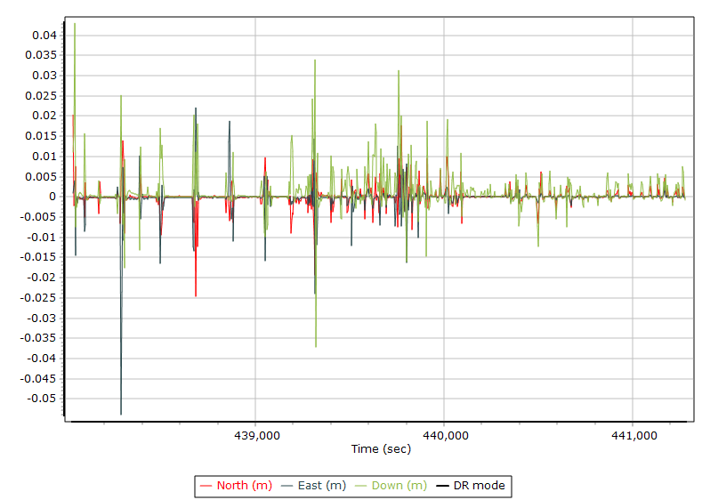Click the 440,000 x-axis tick label
This screenshot has height=500, width=702.
pos(444,435)
